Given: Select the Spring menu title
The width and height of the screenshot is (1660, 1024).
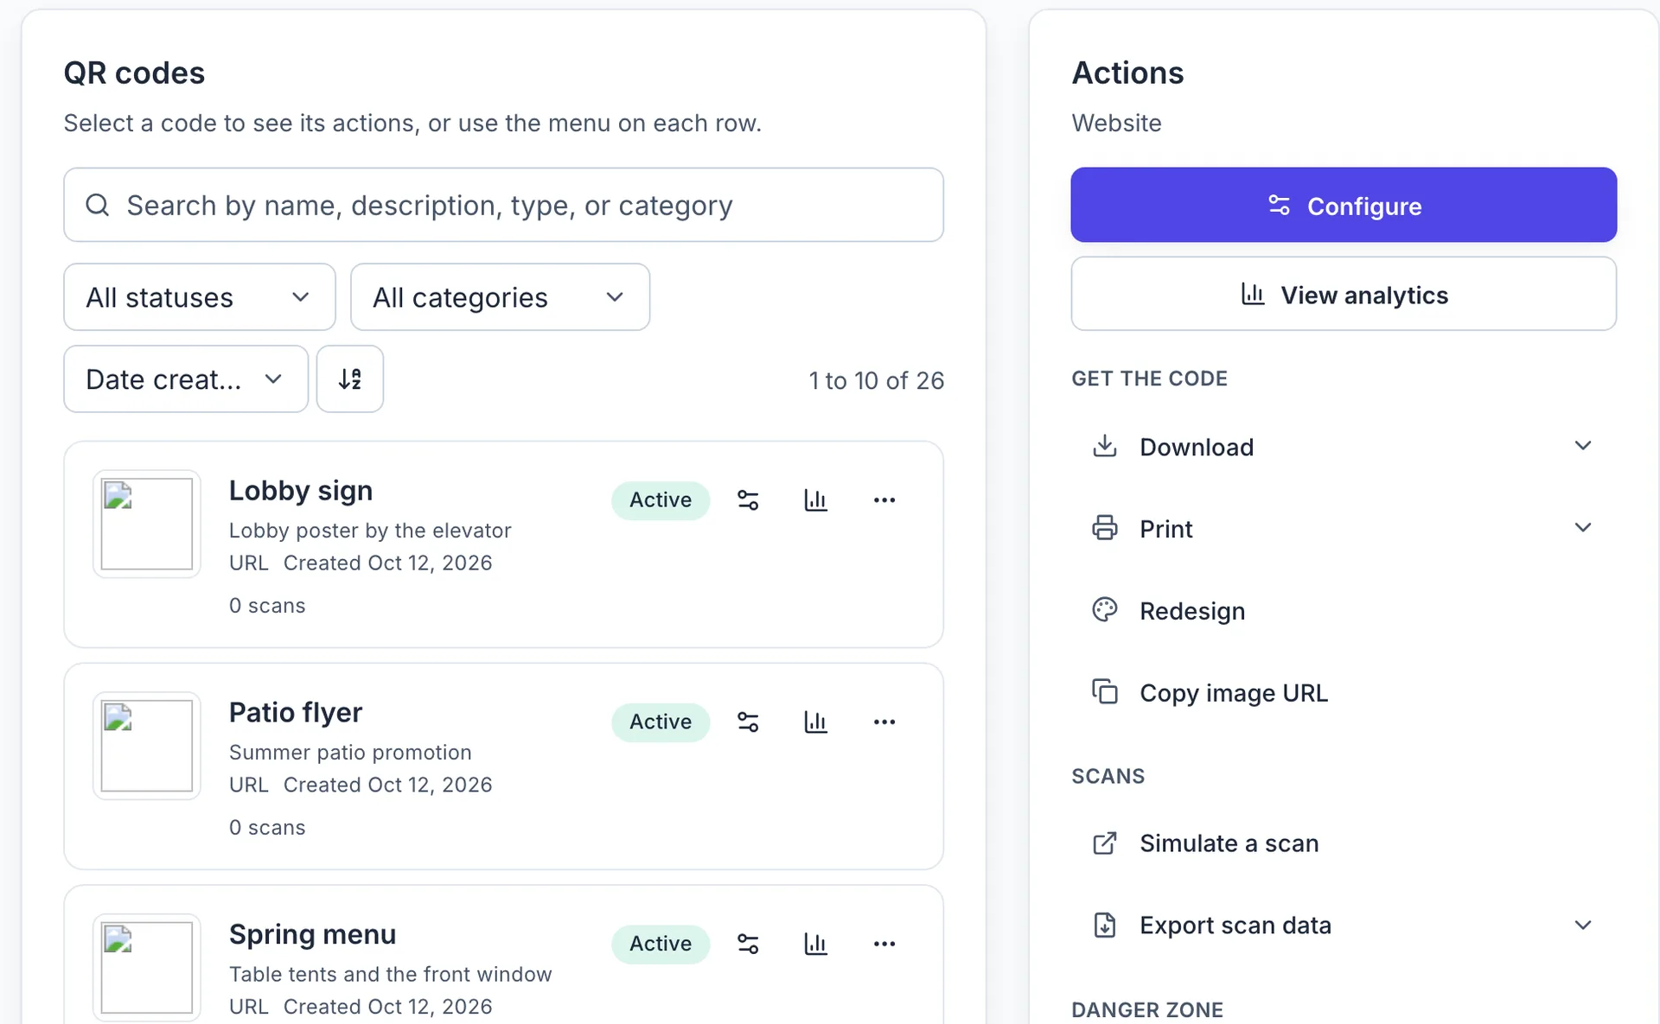Looking at the screenshot, I should pos(313,935).
